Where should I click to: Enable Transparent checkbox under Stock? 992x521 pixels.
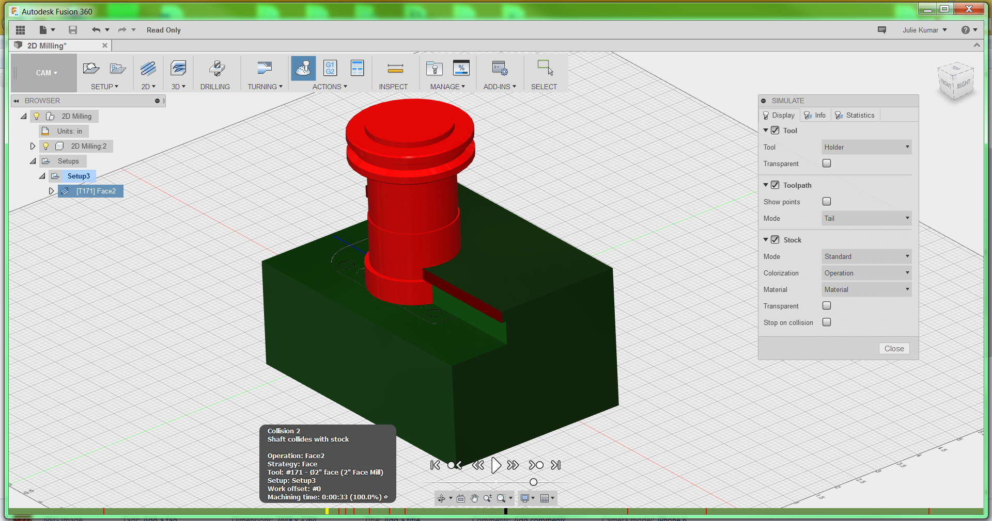pos(827,306)
